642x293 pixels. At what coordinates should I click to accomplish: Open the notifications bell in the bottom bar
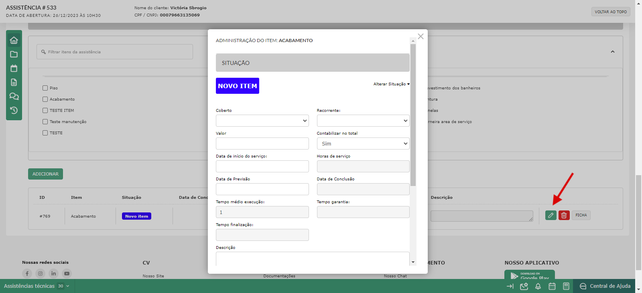(x=538, y=286)
